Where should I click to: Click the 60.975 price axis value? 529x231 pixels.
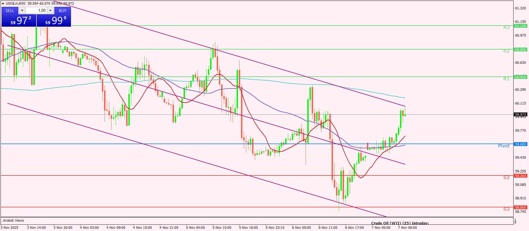520,35
